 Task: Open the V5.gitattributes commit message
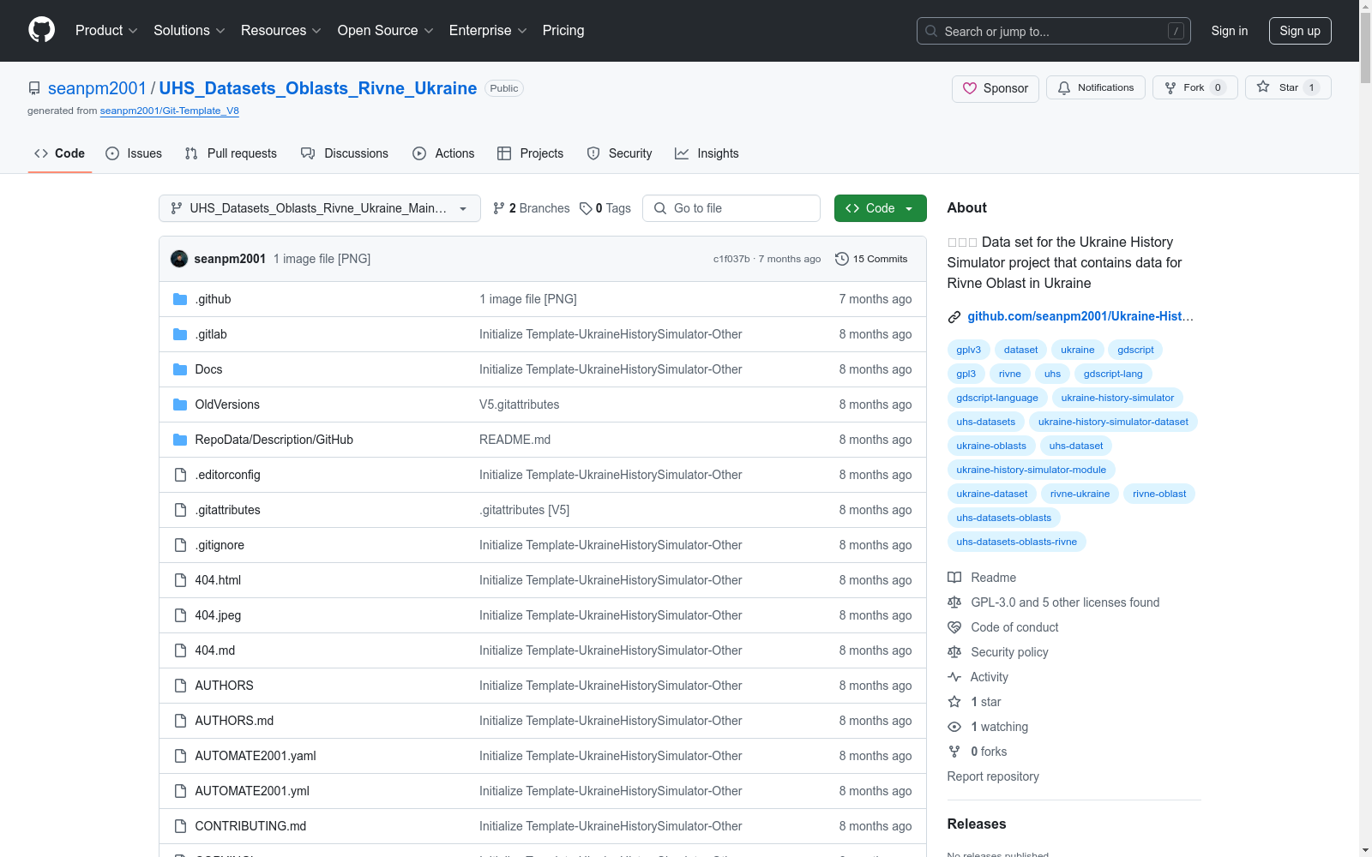(x=520, y=405)
